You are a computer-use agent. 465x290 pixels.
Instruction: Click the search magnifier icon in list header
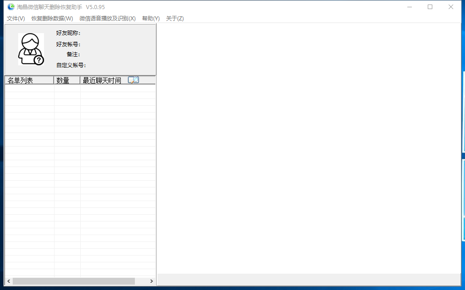pyautogui.click(x=134, y=80)
